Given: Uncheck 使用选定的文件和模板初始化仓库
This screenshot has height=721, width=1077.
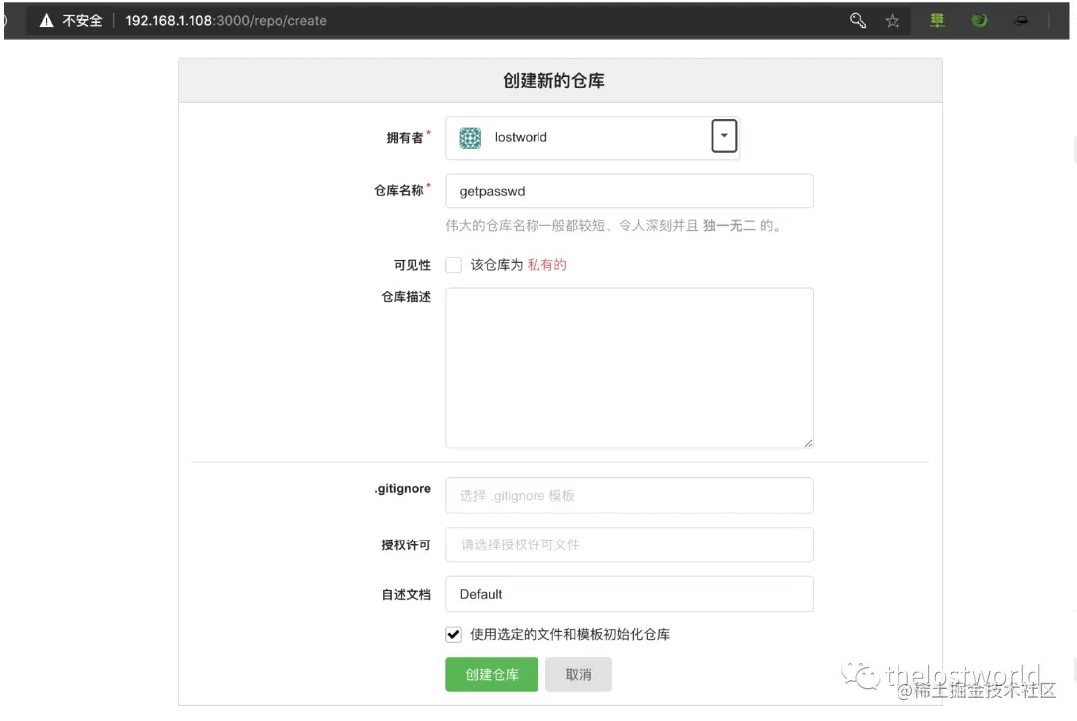Looking at the screenshot, I should [453, 634].
